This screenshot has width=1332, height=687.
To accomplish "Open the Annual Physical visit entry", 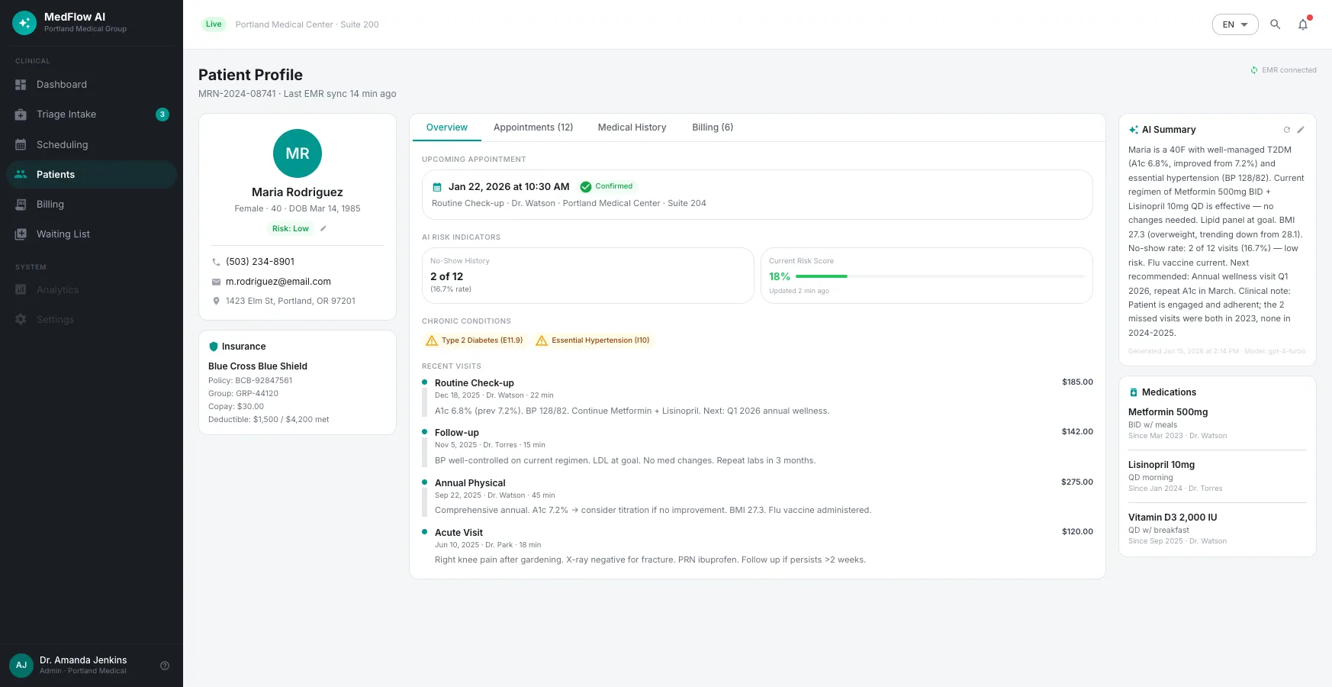I will (x=758, y=496).
